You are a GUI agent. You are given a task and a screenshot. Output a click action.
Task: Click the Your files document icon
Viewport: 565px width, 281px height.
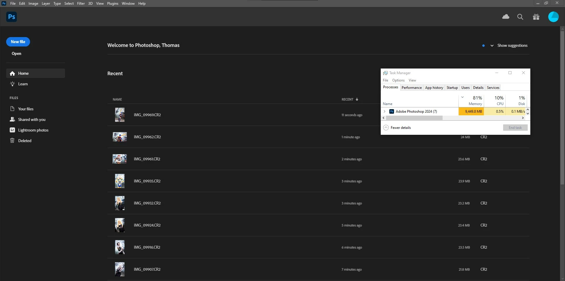click(12, 109)
